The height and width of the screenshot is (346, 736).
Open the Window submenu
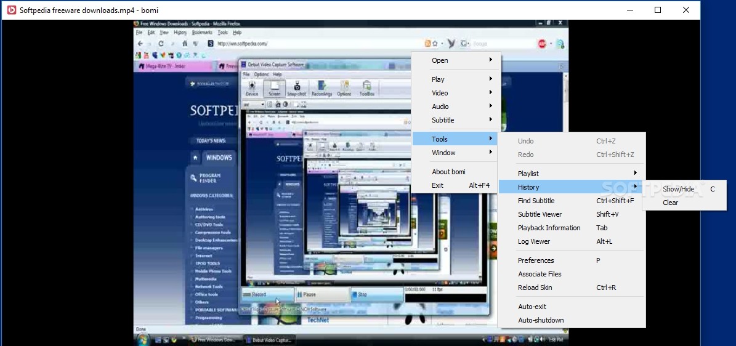click(456, 153)
